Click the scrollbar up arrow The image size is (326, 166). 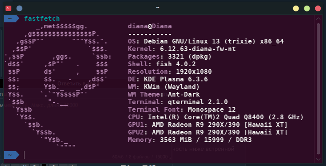coord(318,19)
